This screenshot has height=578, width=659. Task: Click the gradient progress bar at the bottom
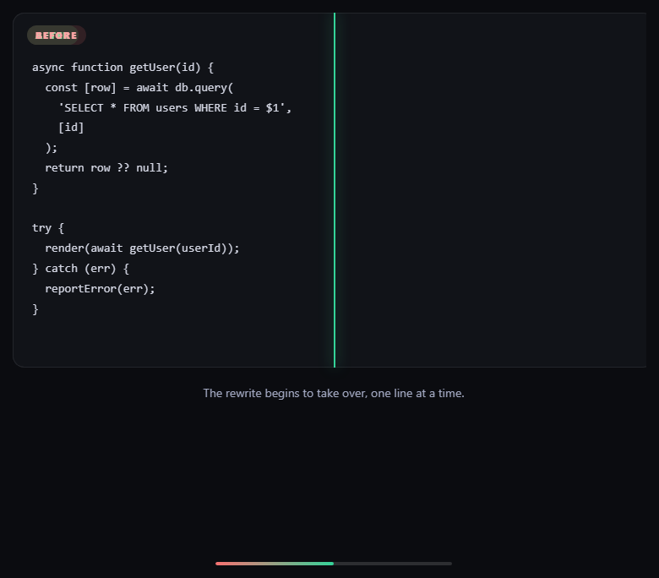(334, 564)
